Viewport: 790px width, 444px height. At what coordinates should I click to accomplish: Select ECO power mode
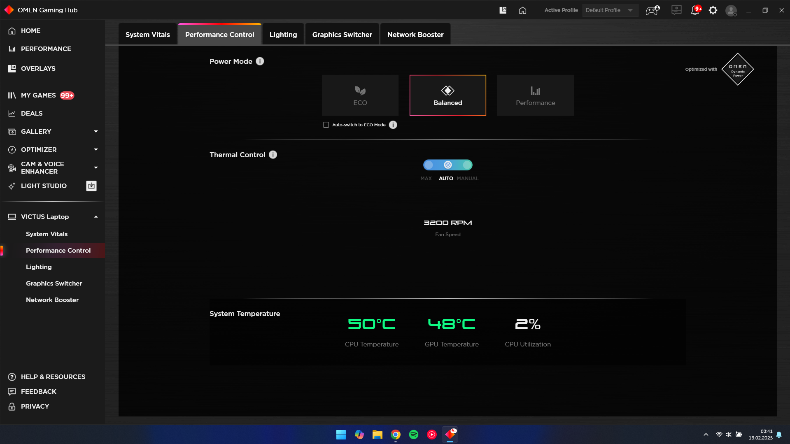360,95
